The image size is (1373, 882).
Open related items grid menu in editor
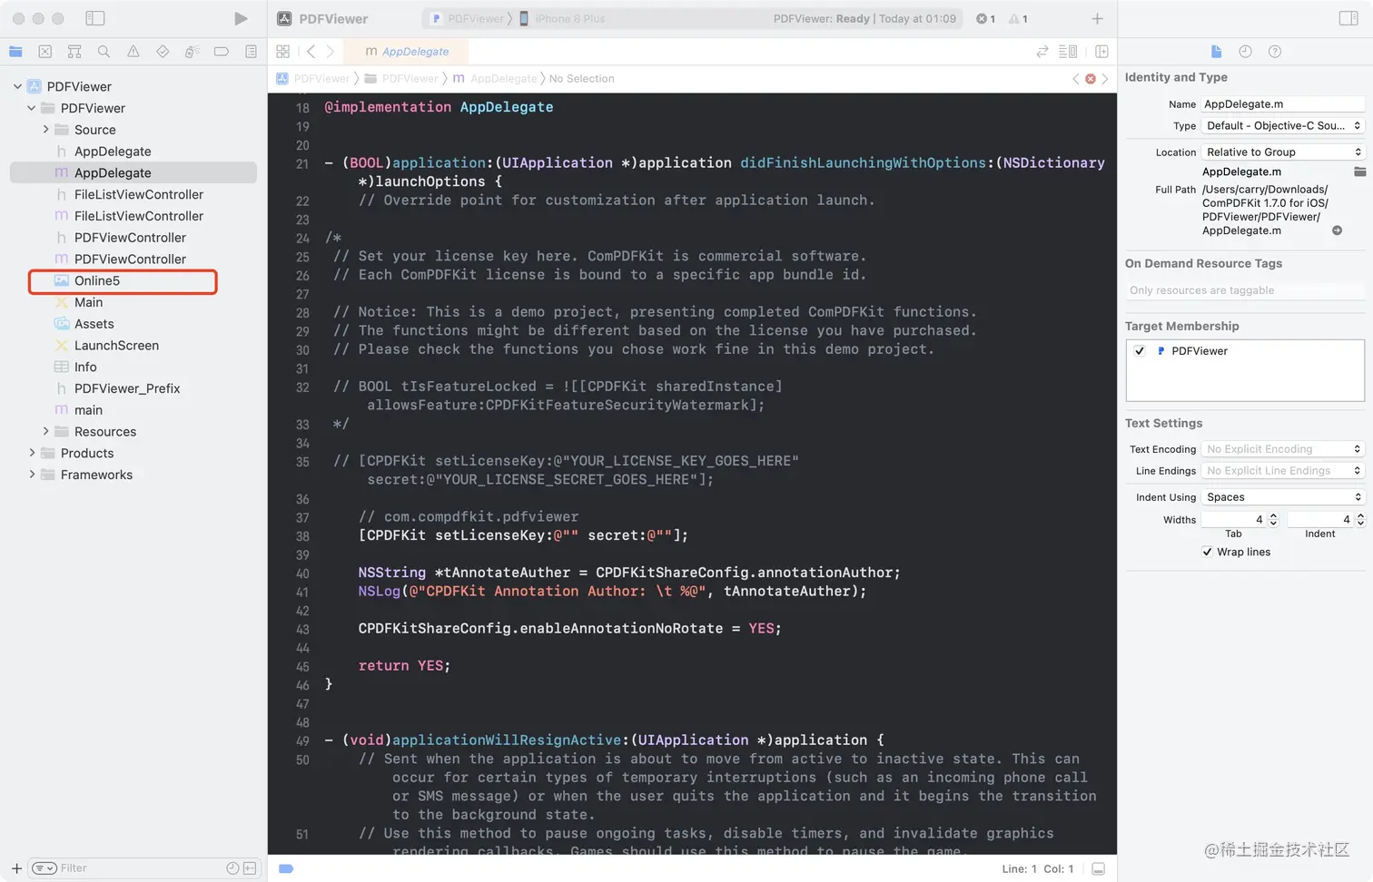click(283, 52)
